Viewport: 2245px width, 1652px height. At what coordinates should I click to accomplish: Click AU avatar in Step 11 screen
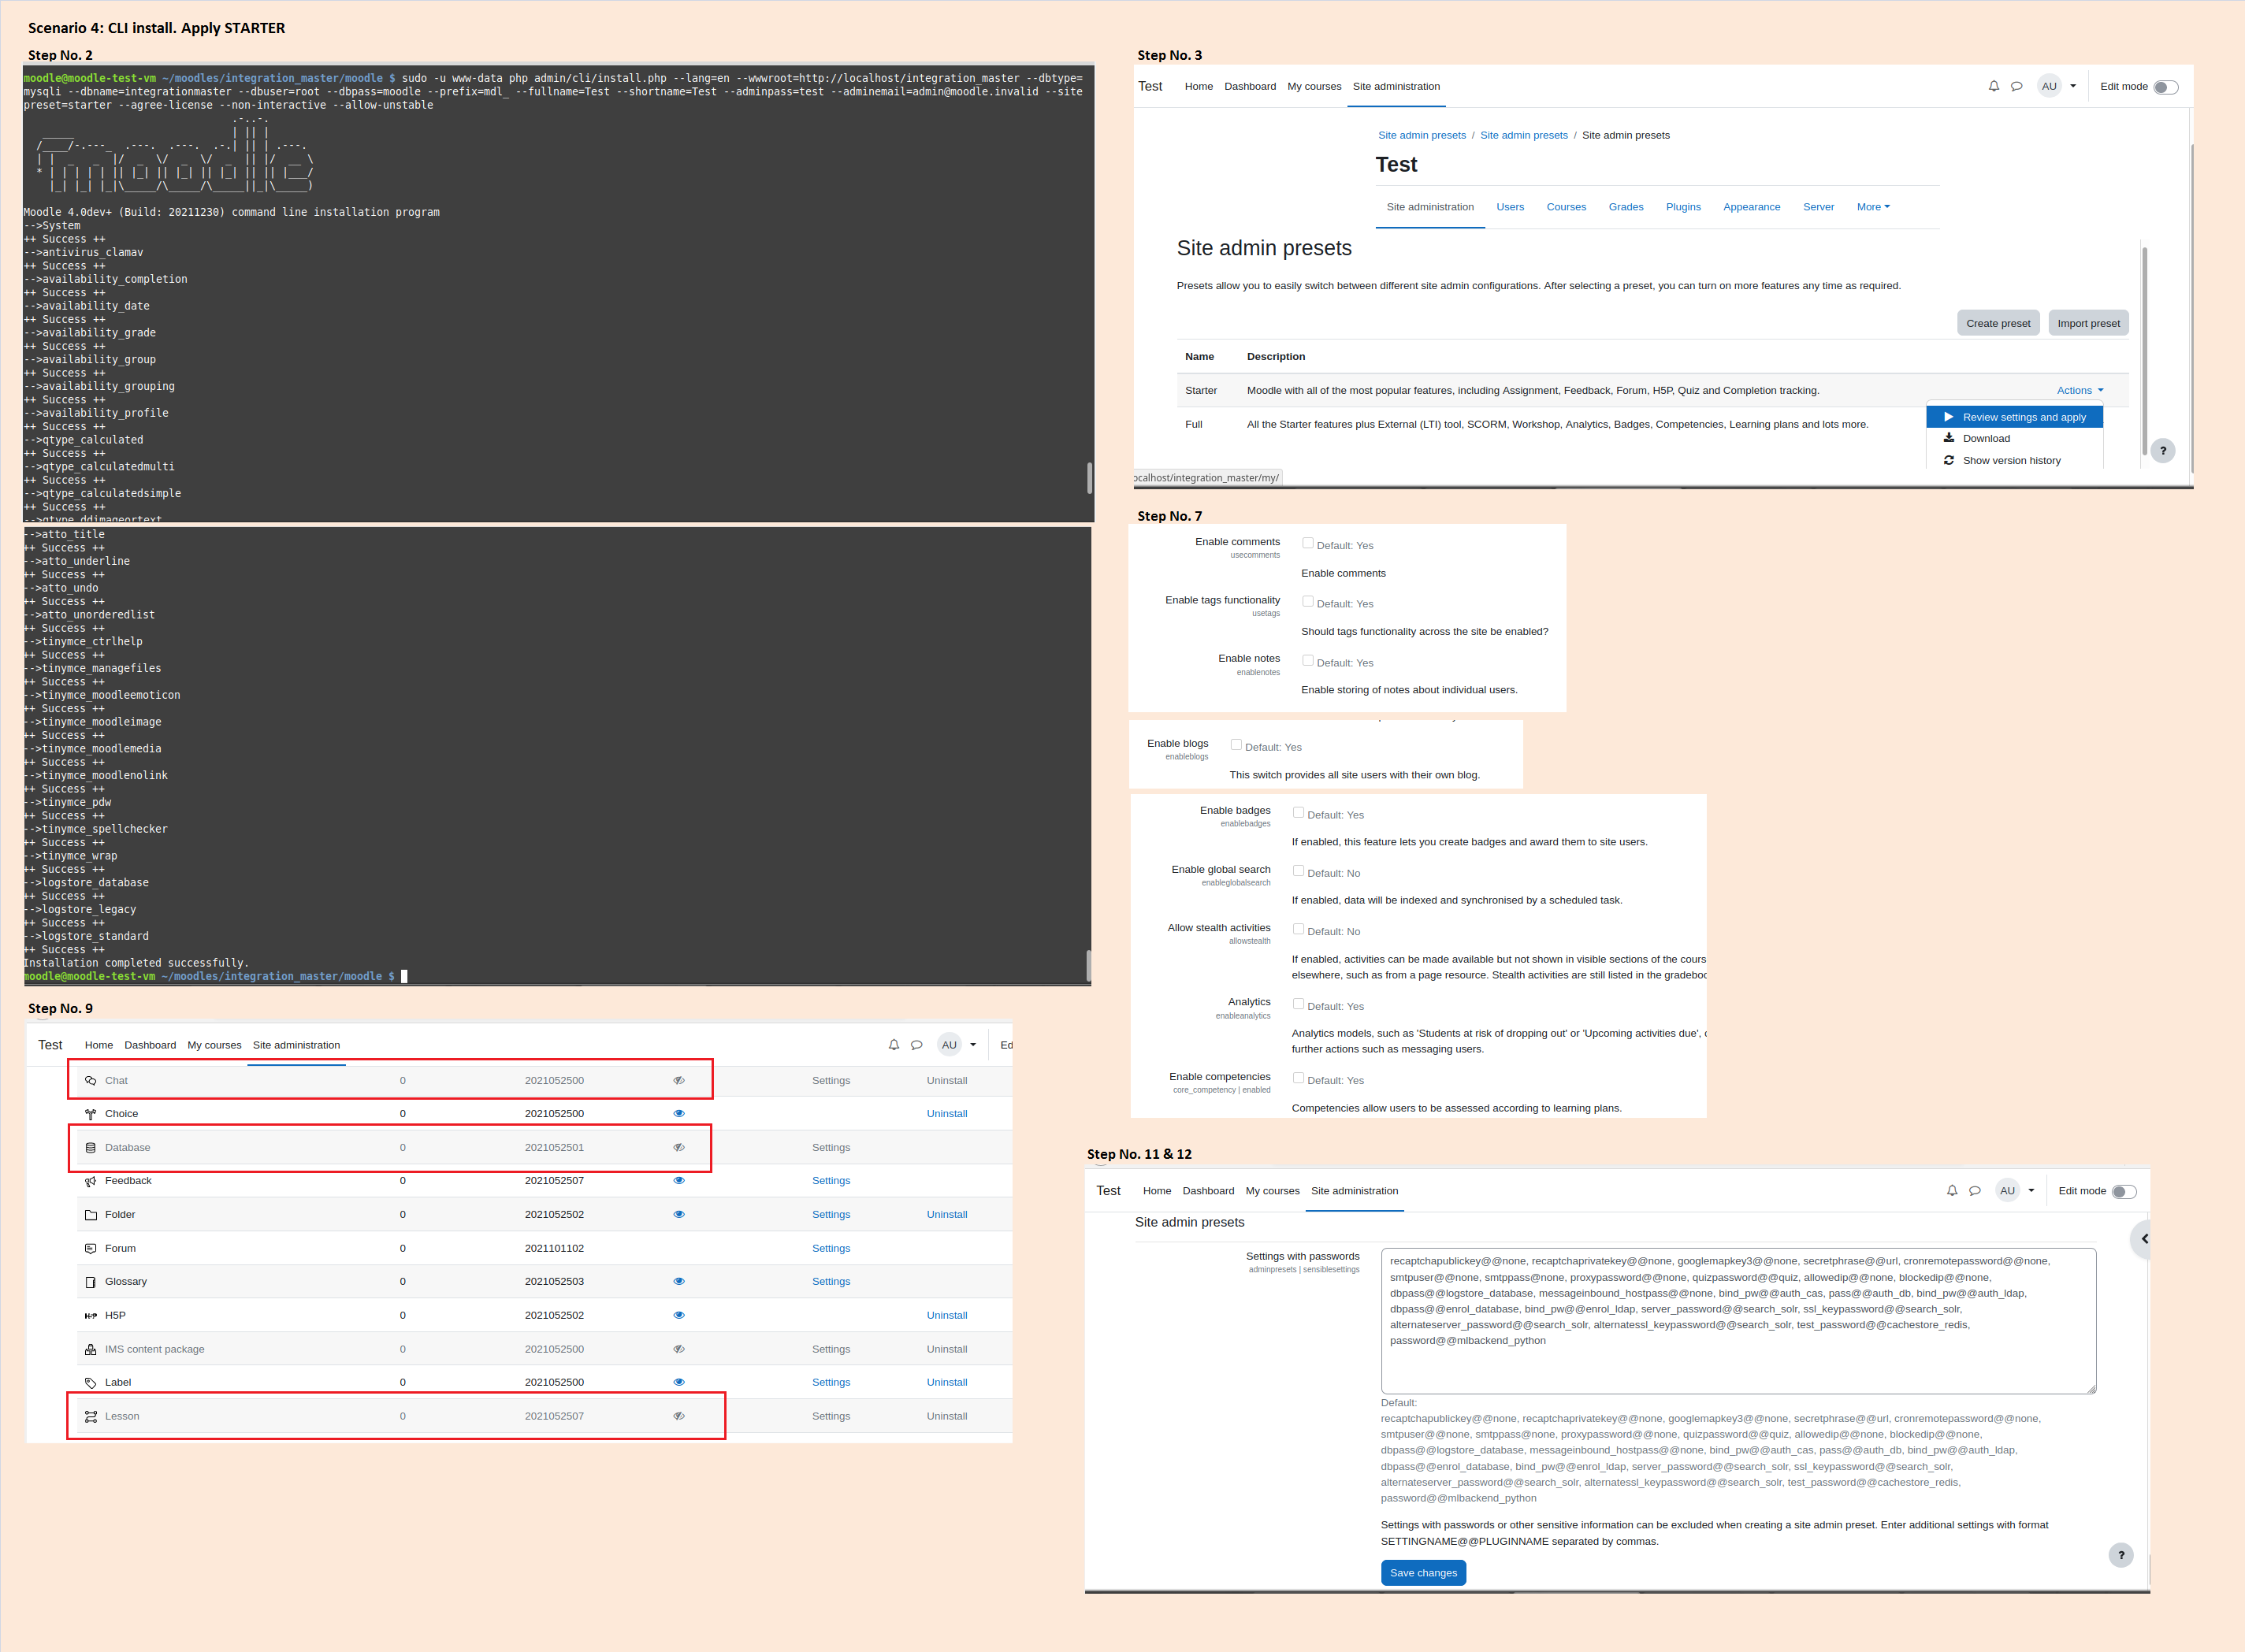pos(2007,1191)
